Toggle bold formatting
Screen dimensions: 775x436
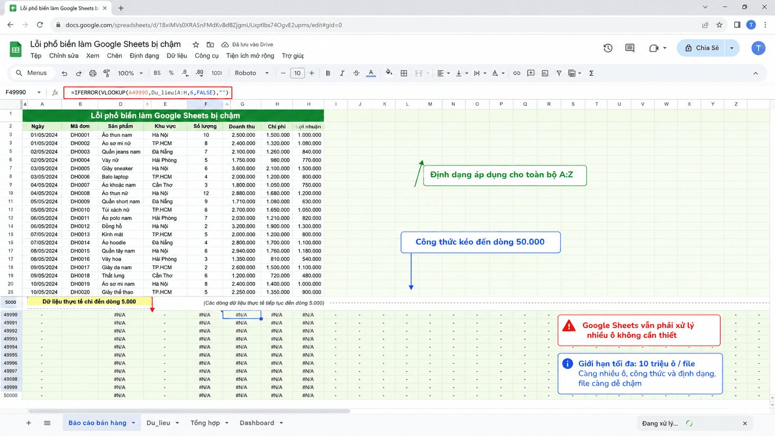(328, 73)
